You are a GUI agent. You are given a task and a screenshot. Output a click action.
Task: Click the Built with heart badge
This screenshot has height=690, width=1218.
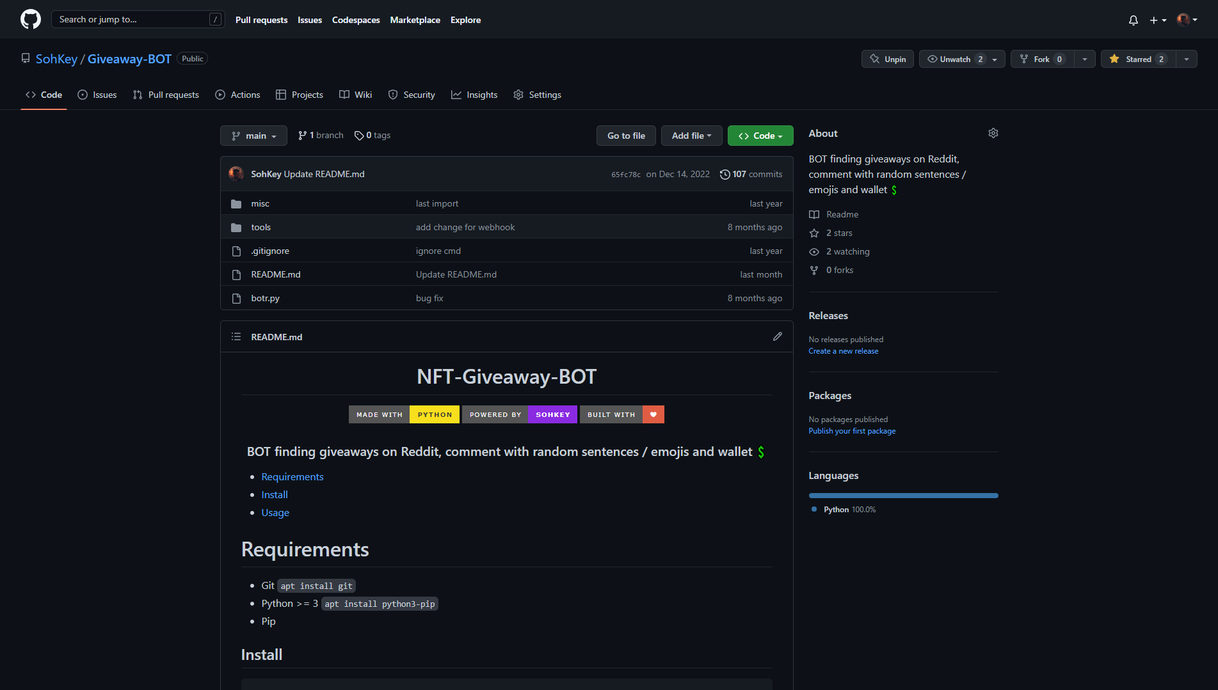click(x=622, y=414)
